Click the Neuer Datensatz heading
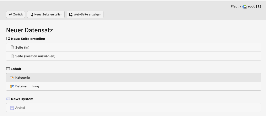 [29, 30]
